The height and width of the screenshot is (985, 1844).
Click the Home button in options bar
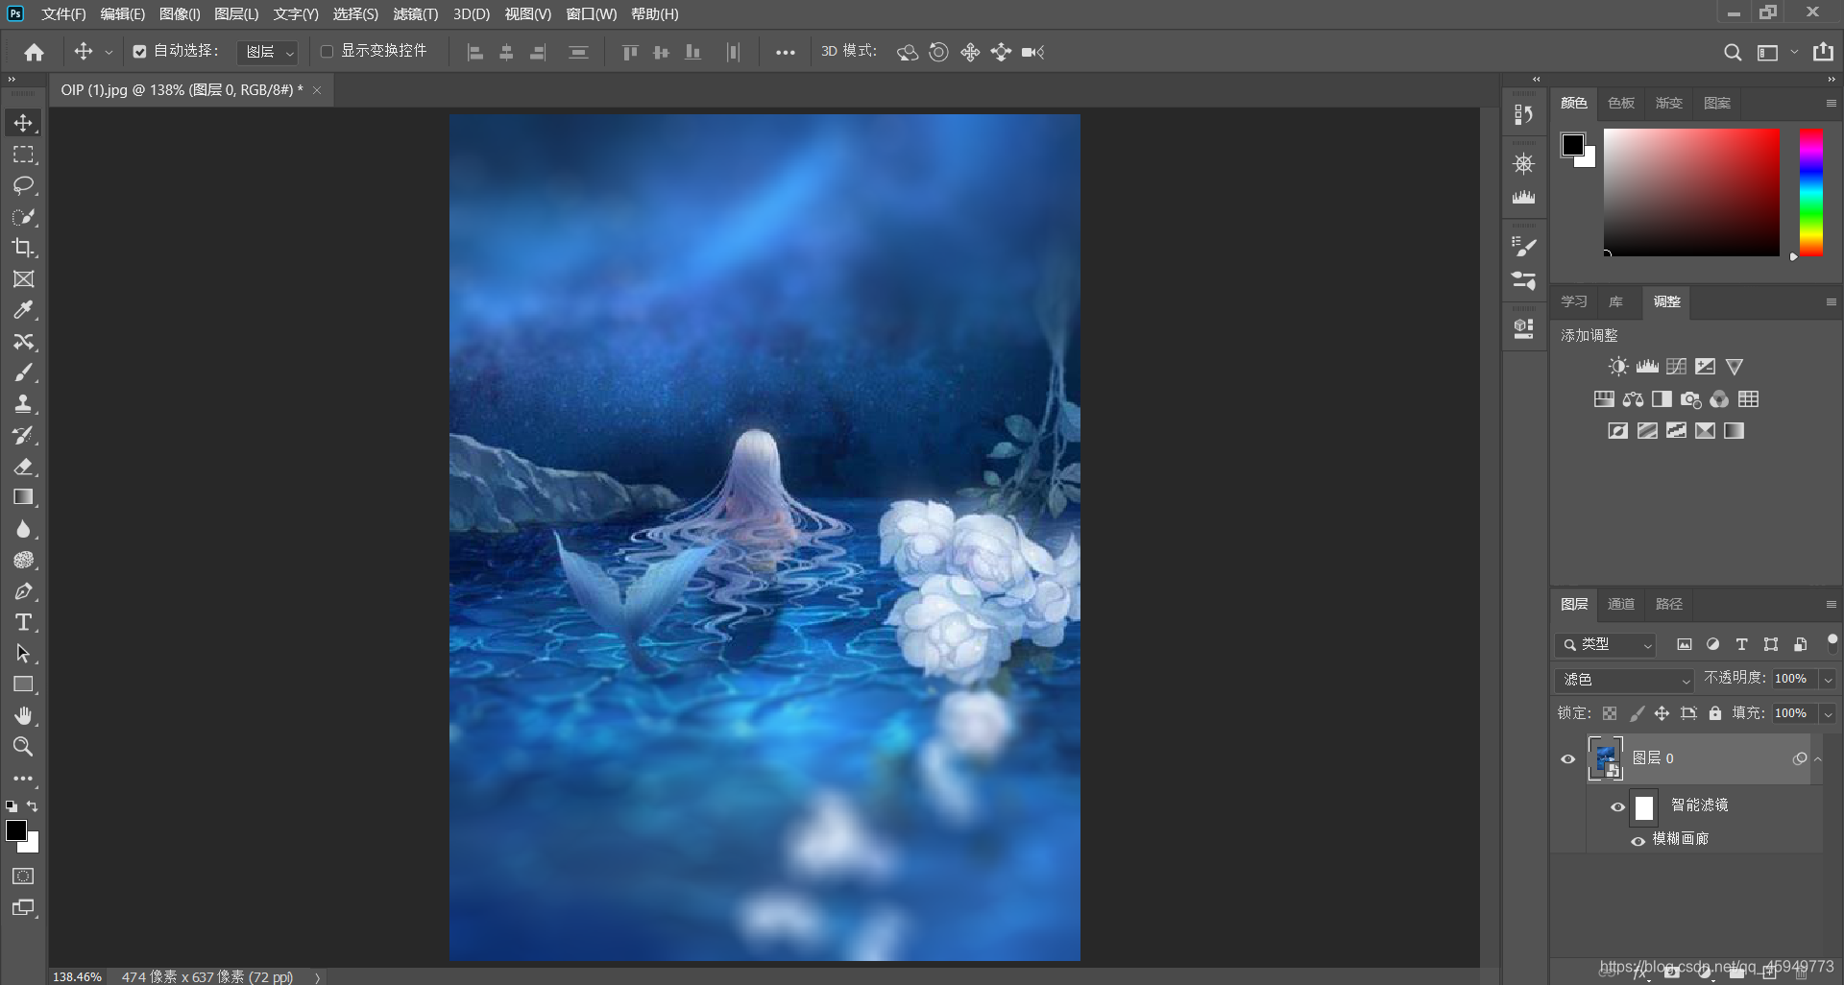(x=34, y=52)
